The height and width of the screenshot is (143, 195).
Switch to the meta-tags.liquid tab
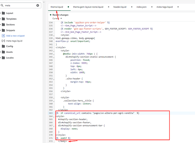[165, 7]
